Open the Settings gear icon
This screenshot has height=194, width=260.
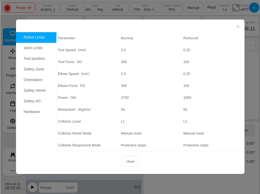(13, 121)
